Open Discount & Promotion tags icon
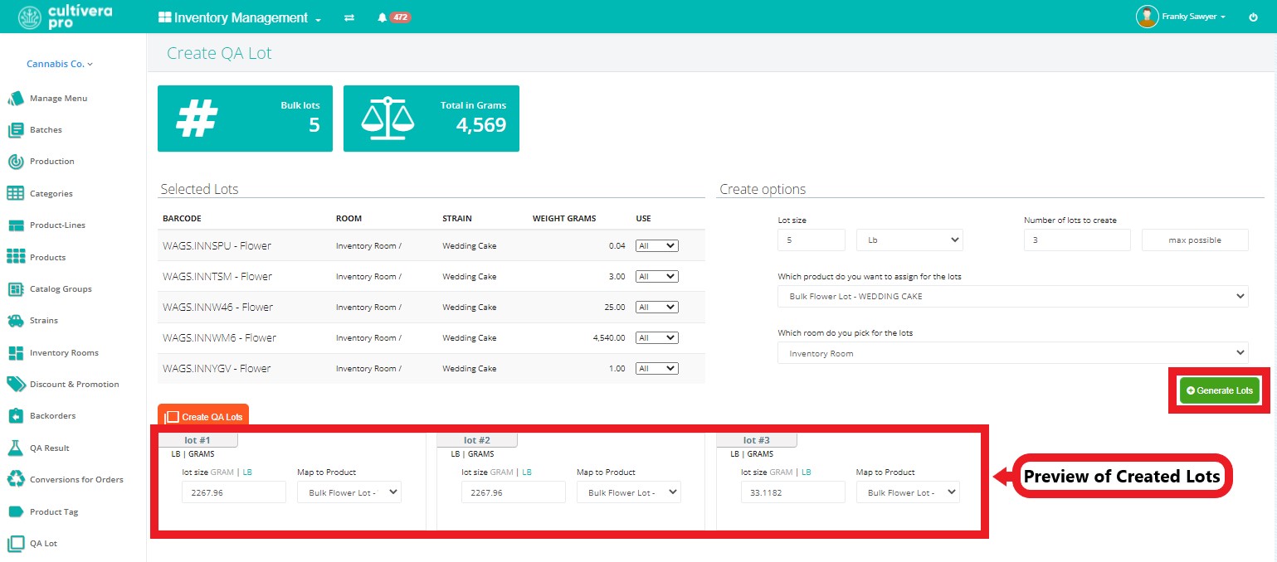This screenshot has height=562, width=1277. (x=16, y=384)
